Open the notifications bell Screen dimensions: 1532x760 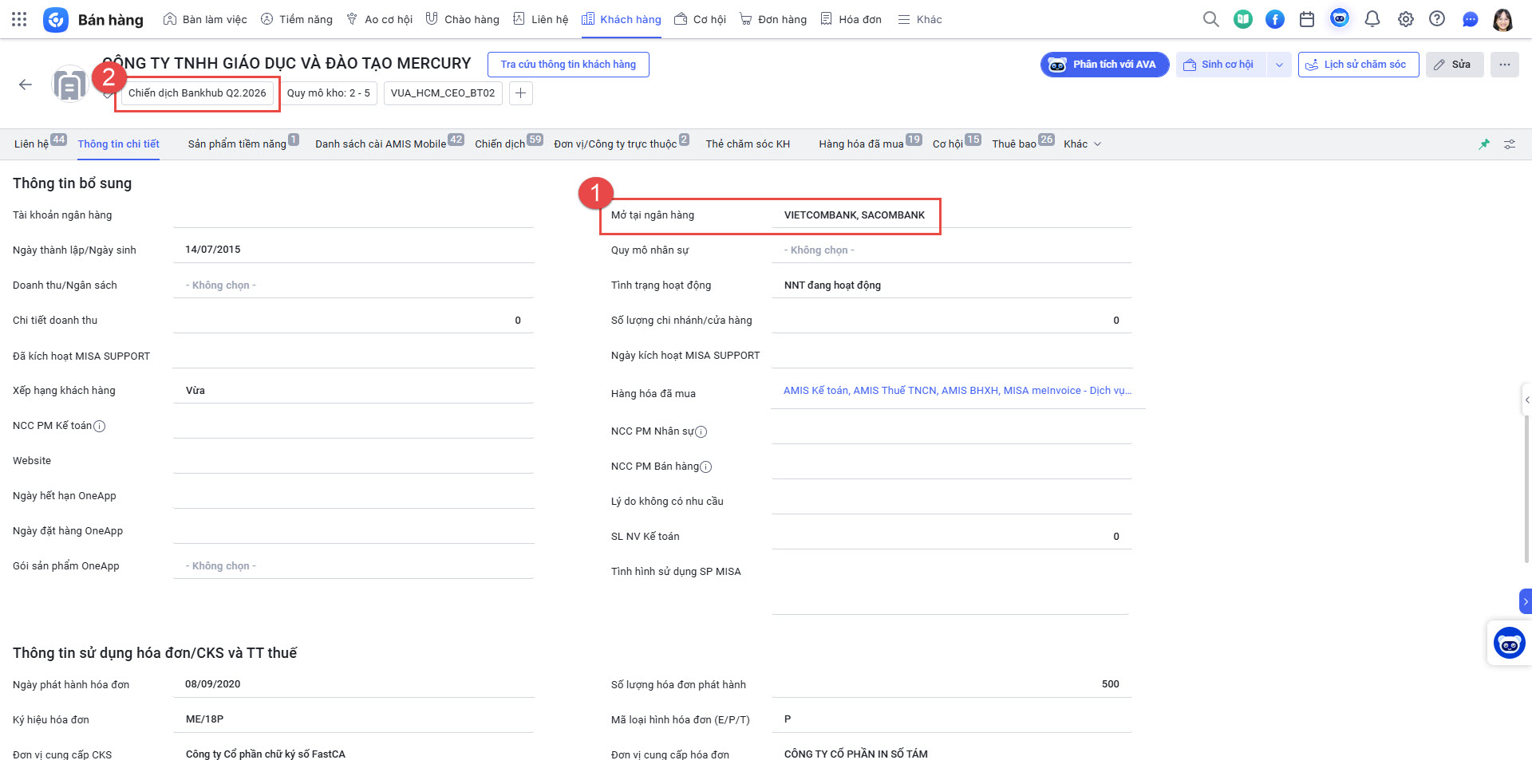1372,19
